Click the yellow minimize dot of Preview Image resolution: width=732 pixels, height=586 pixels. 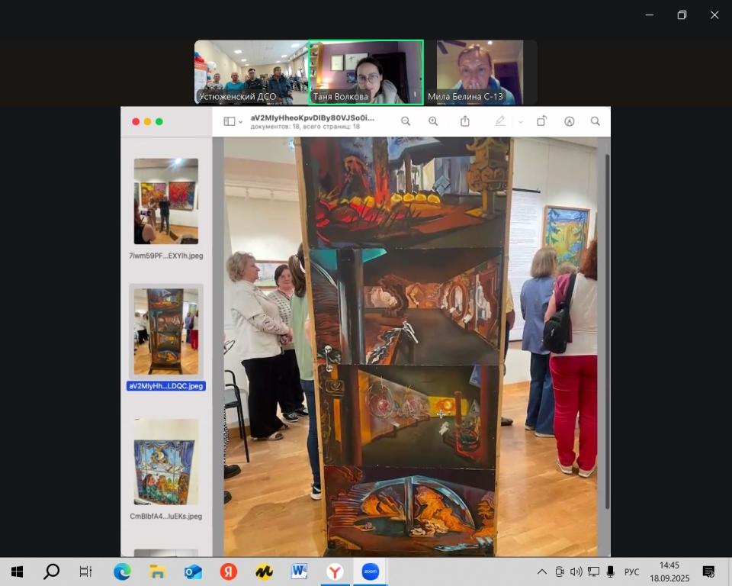[x=147, y=121]
